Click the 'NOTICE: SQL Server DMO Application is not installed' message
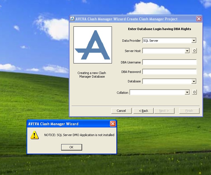 [x=79, y=135]
